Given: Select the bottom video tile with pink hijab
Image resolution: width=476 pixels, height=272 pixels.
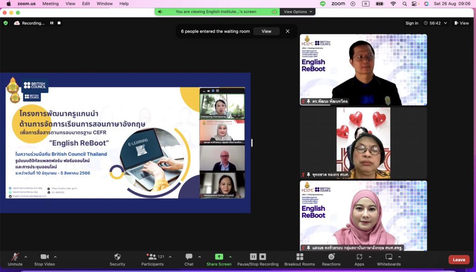Looking at the screenshot, I should (x=364, y=216).
